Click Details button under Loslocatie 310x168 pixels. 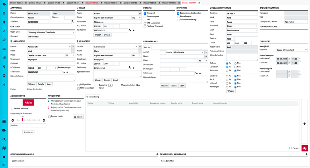(x=107, y=80)
